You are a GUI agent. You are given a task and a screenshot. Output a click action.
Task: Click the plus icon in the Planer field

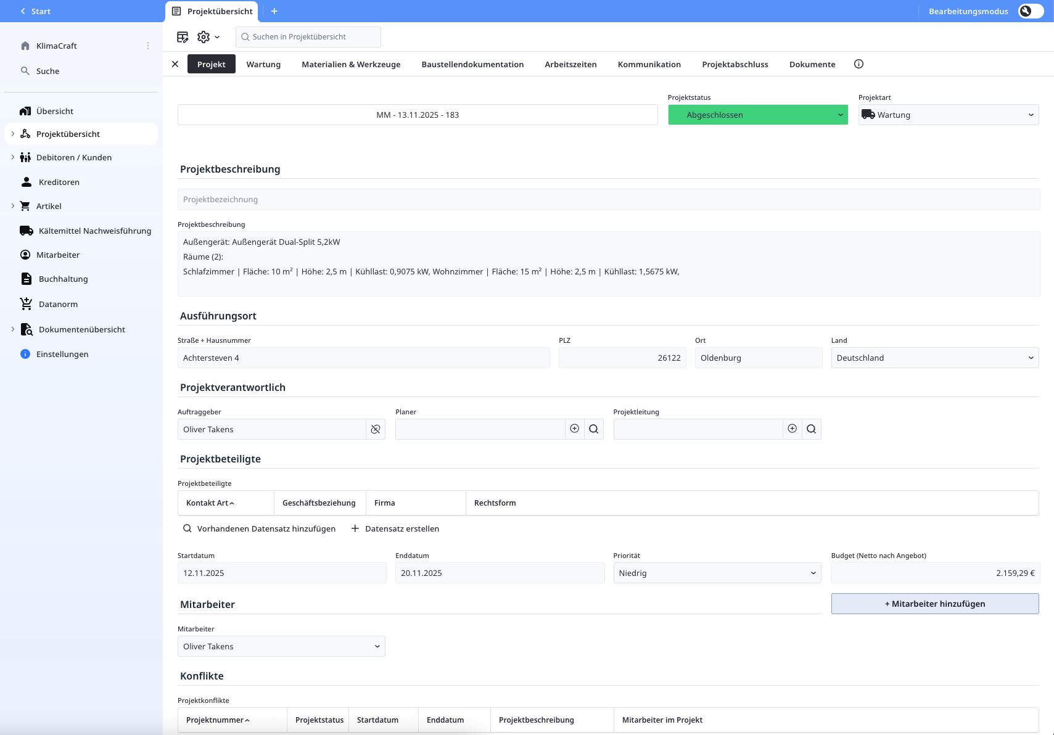pos(574,429)
